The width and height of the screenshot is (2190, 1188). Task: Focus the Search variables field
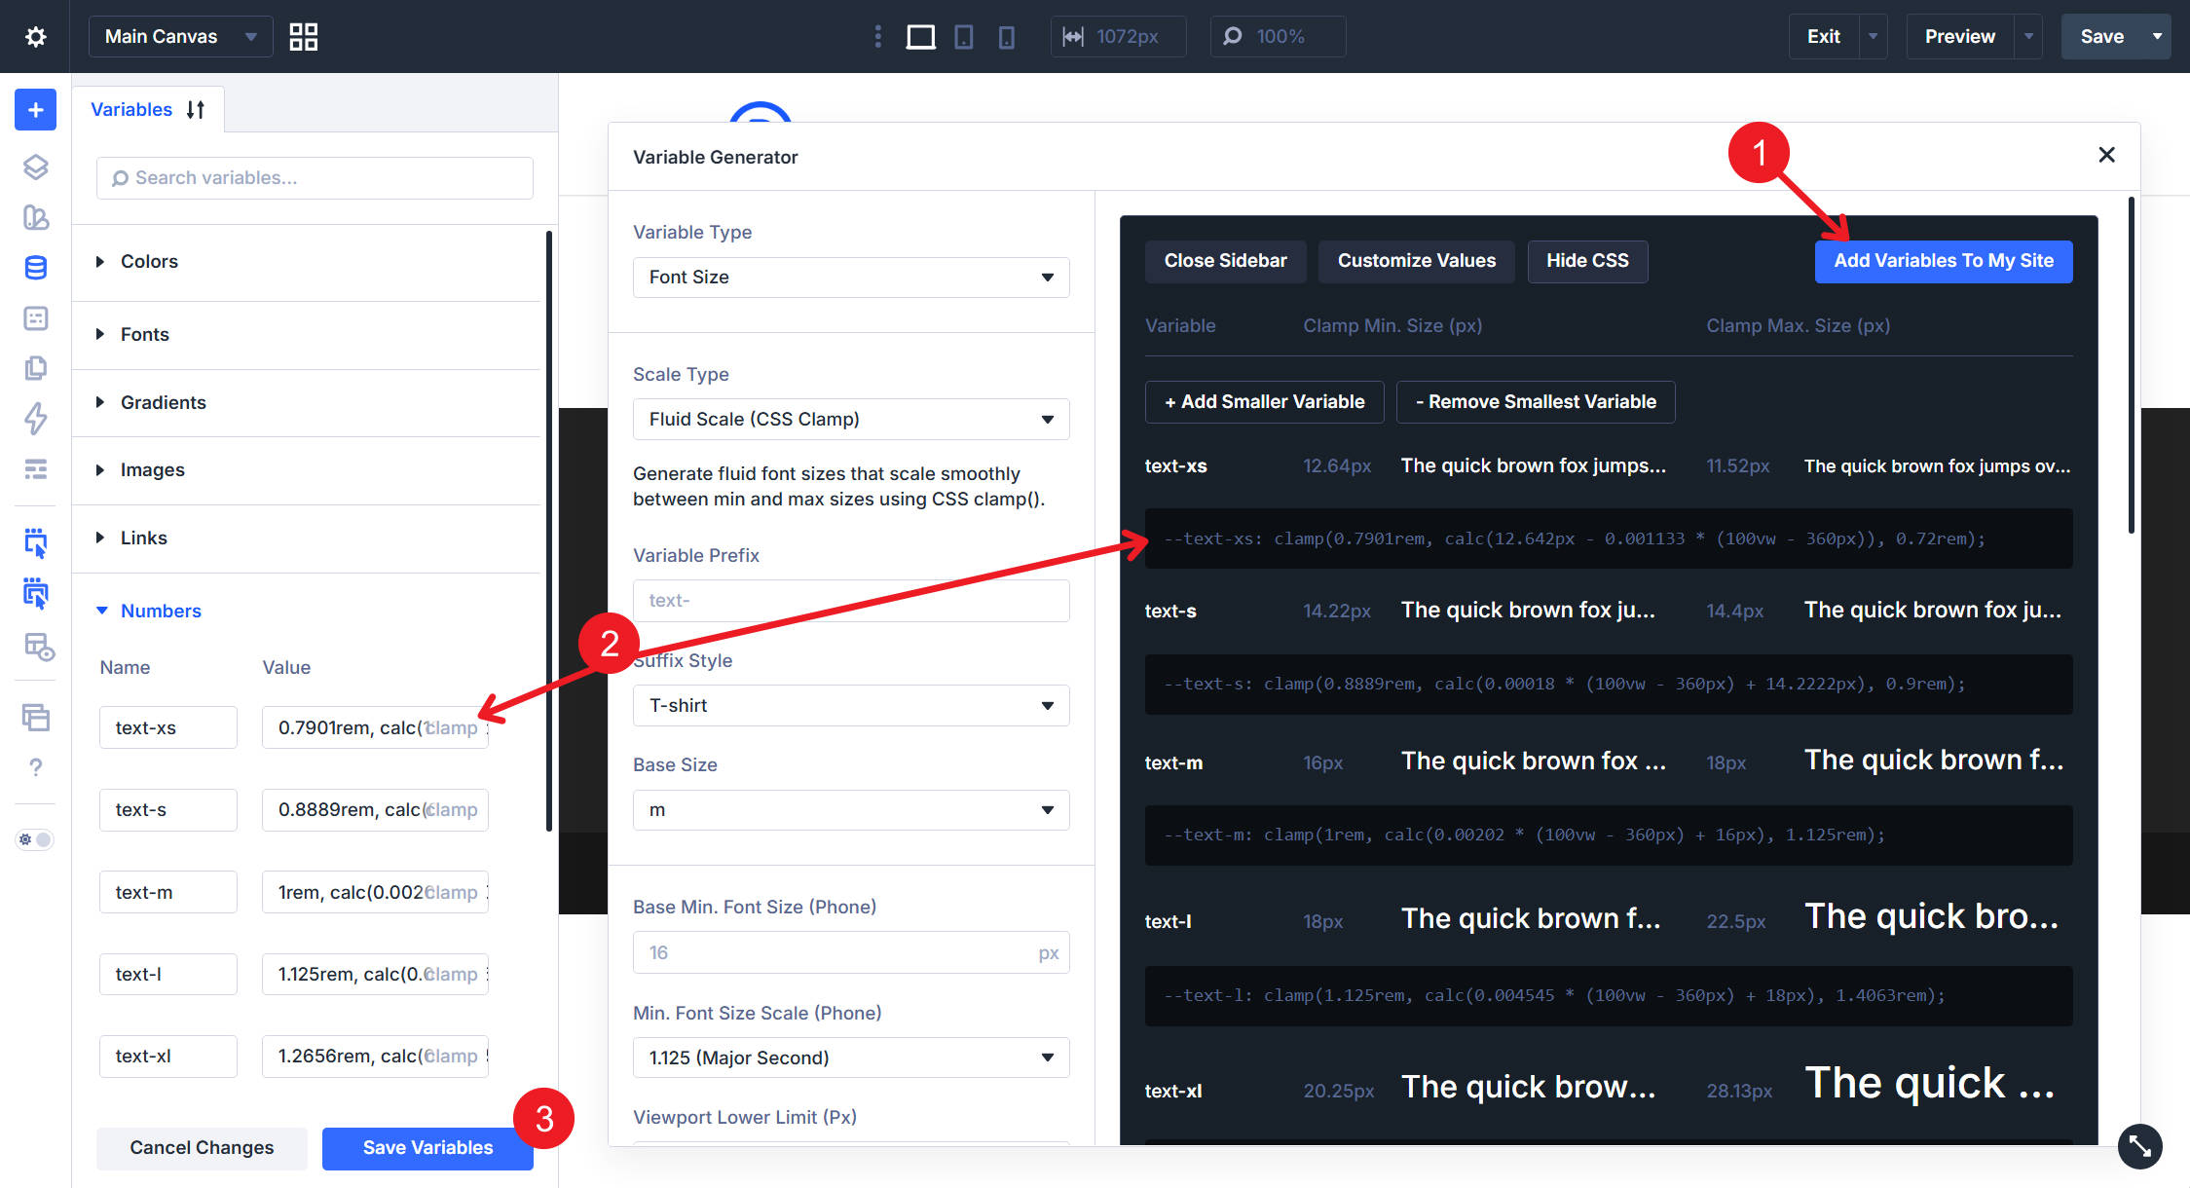point(315,178)
